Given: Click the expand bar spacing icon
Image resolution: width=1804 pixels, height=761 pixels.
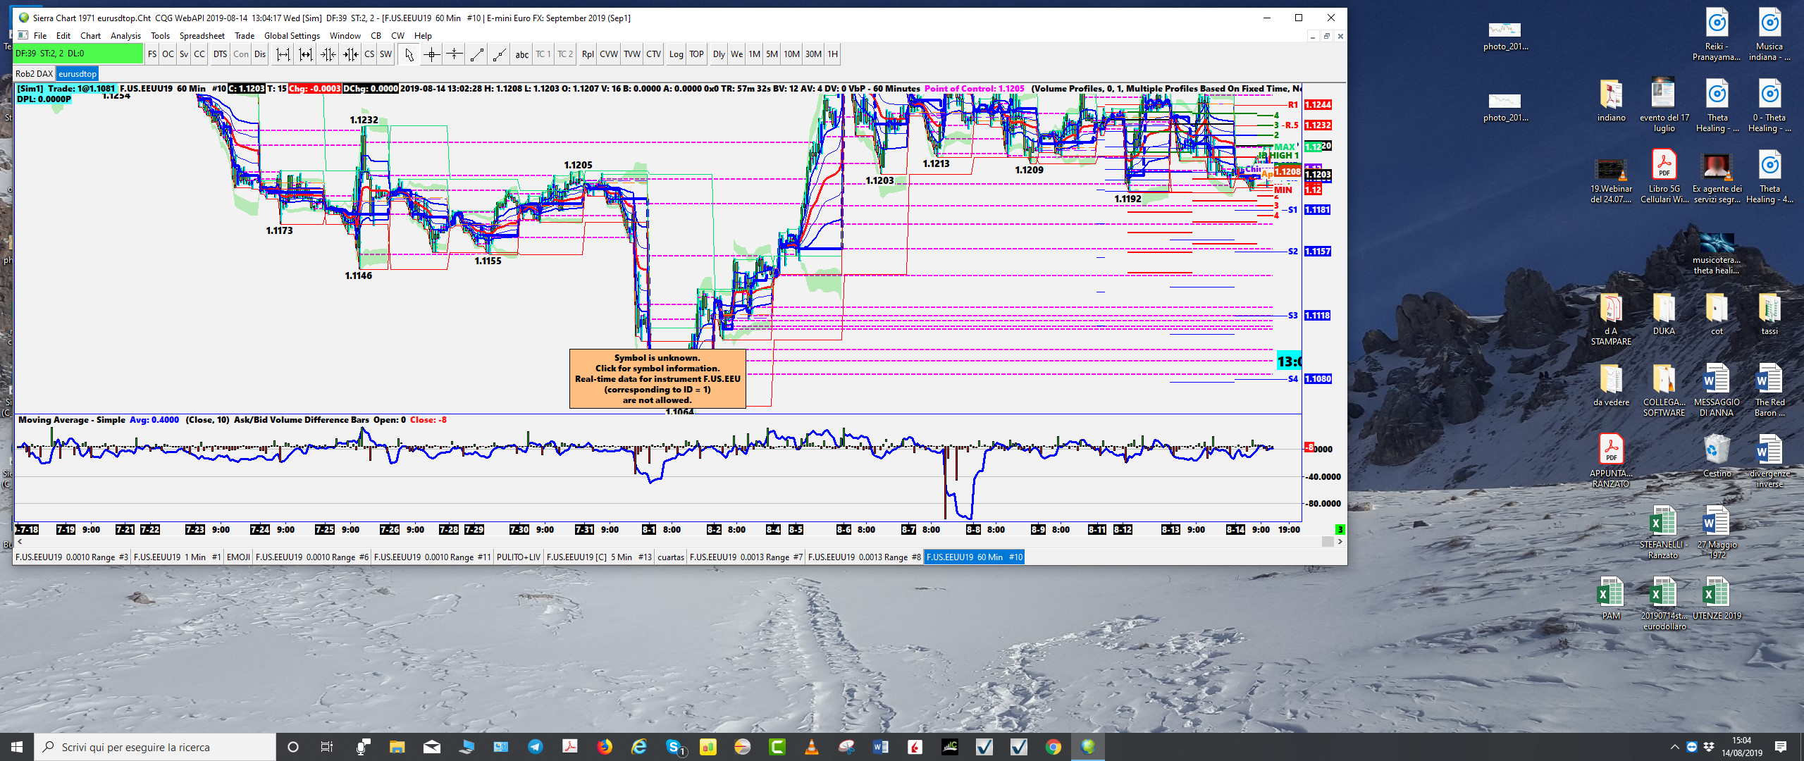Looking at the screenshot, I should coord(283,54).
